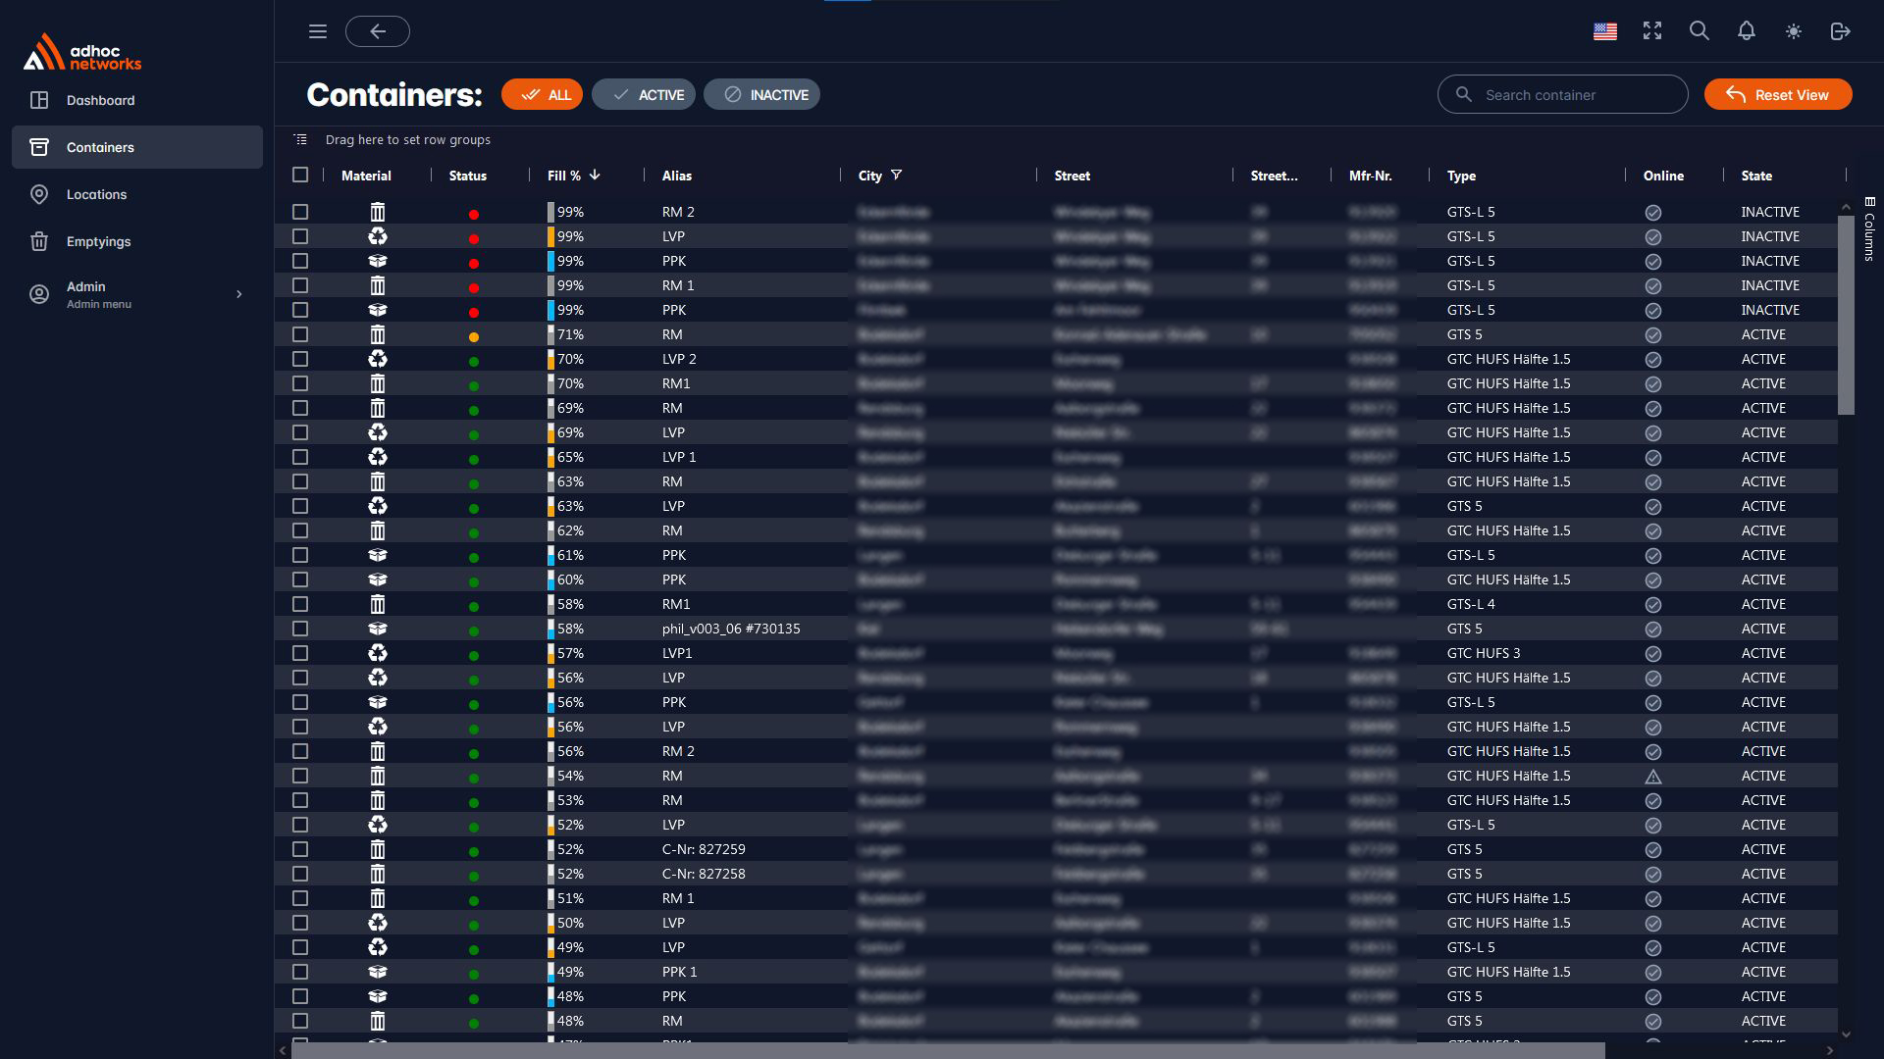
Task: Expand the Admin menu chevron
Action: point(238,294)
